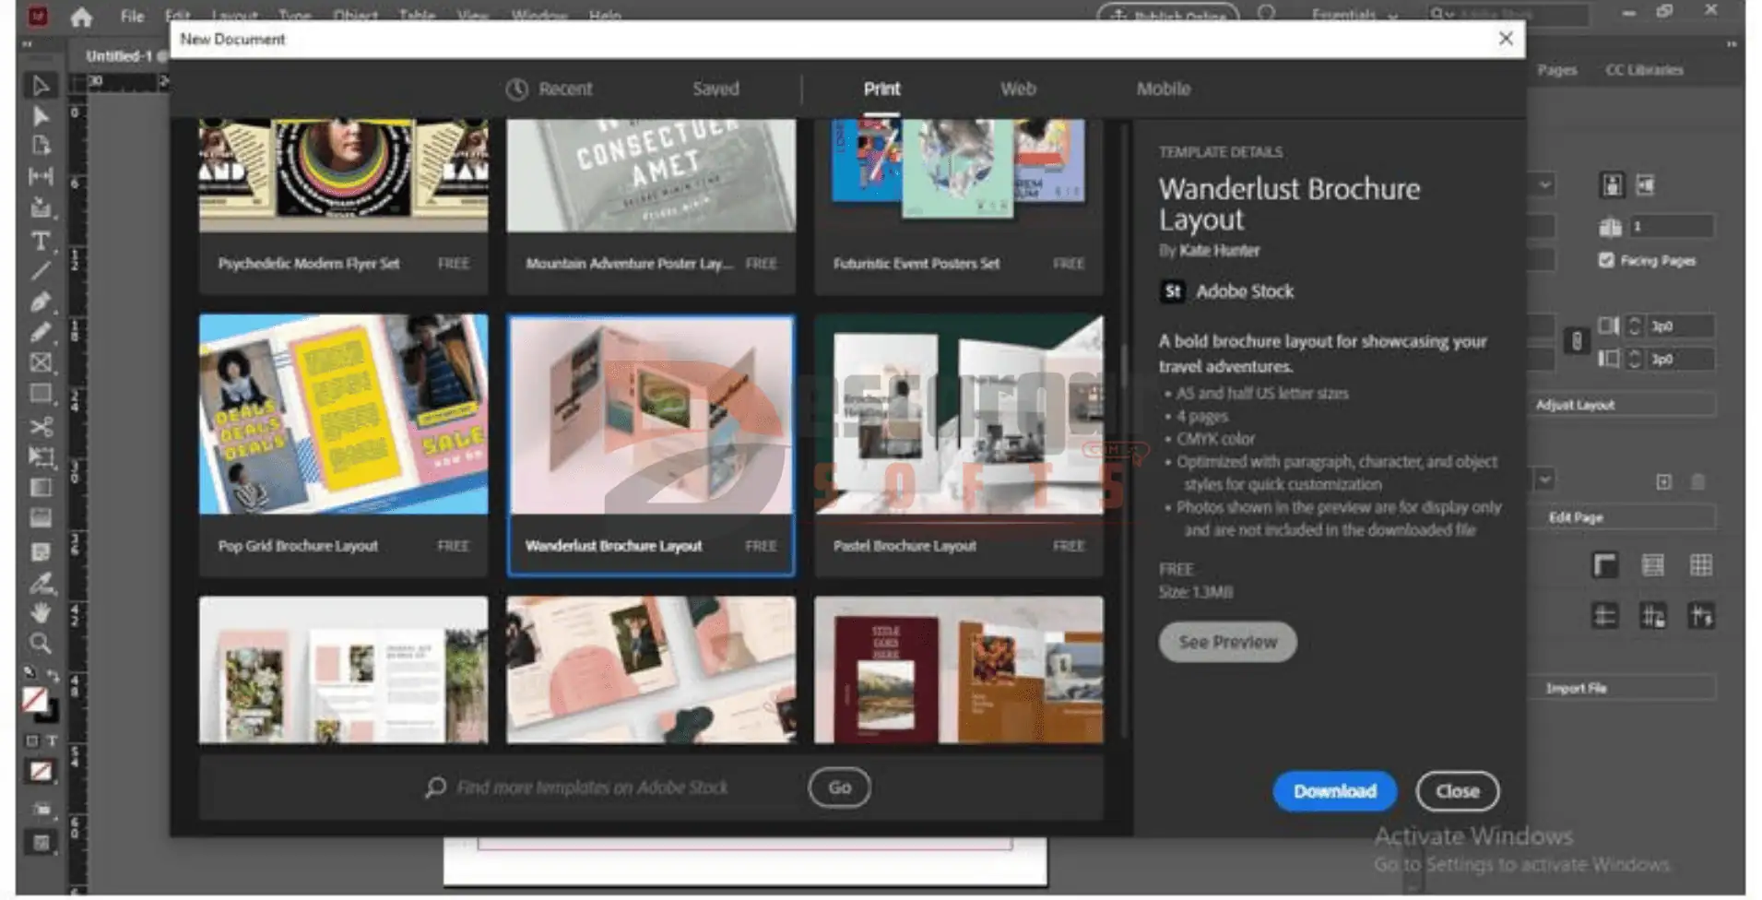Click the delete page trash icon

point(1698,481)
